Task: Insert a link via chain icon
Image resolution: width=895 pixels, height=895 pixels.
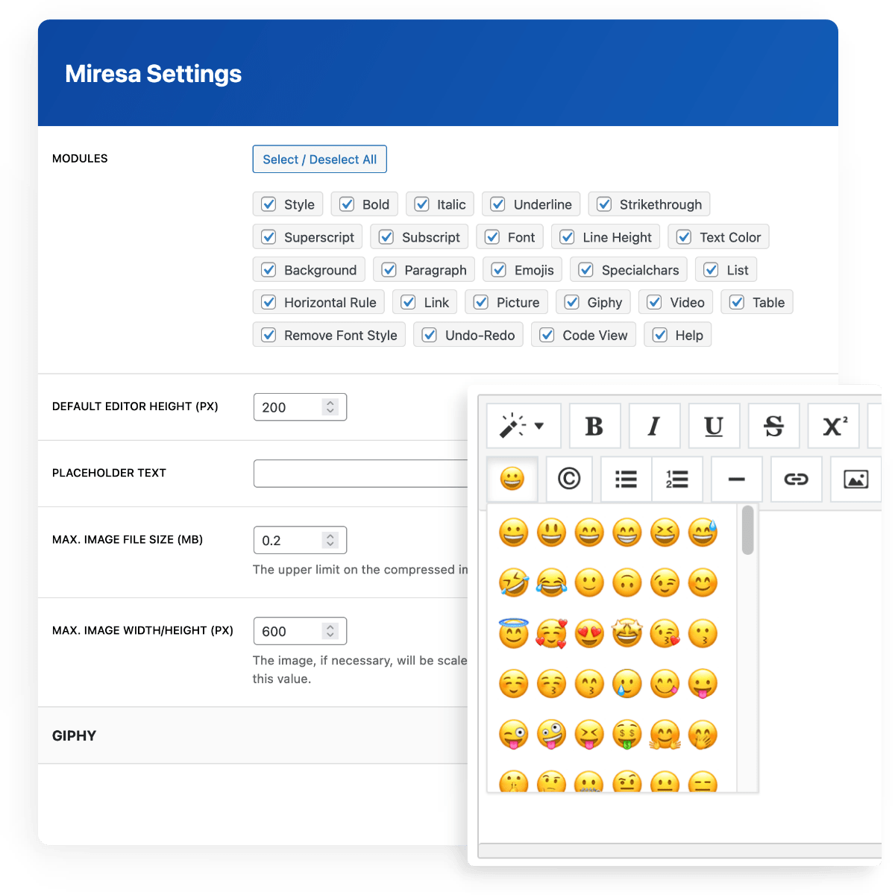Action: pos(796,479)
